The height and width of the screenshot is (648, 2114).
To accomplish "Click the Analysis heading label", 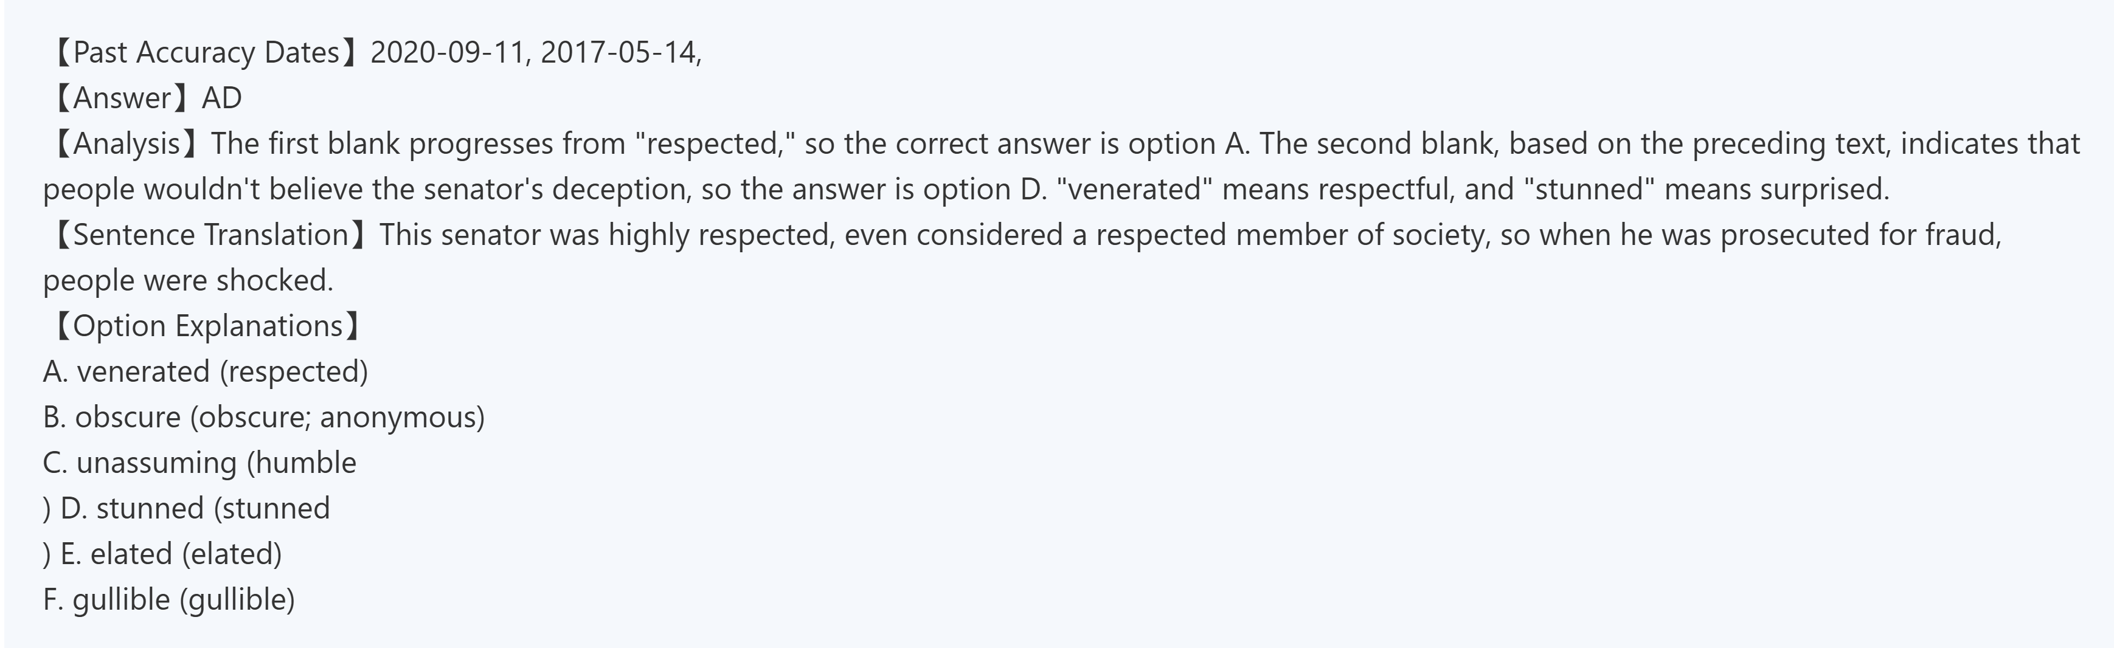I will coord(125,143).
